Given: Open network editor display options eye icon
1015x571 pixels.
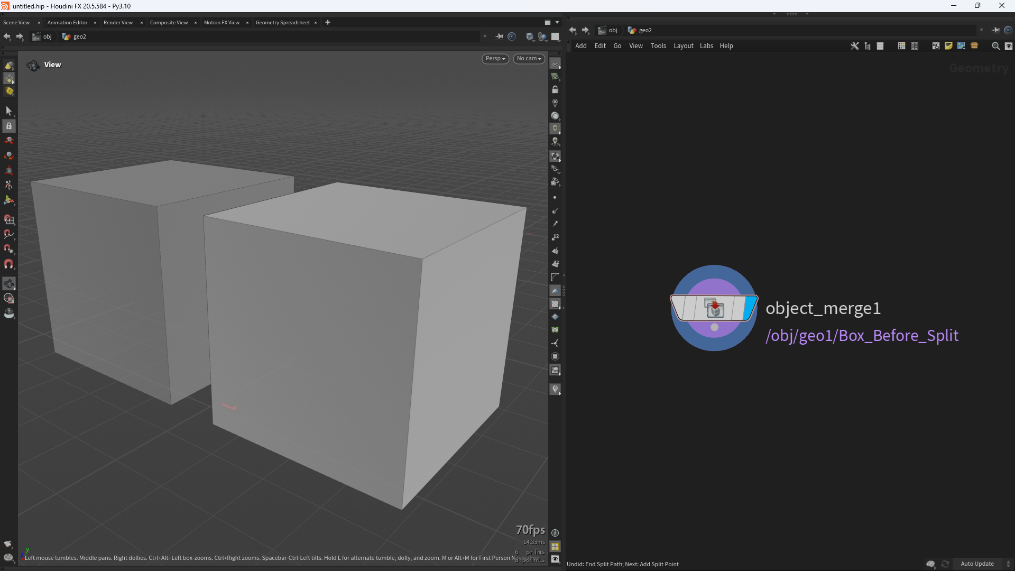Looking at the screenshot, I should click(x=1008, y=46).
